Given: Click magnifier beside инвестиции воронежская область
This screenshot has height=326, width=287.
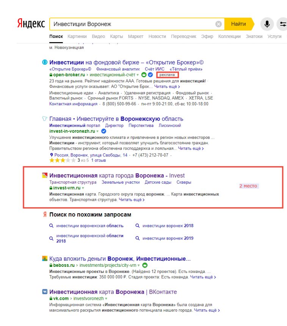Looking at the screenshot, I should tap(51, 225).
